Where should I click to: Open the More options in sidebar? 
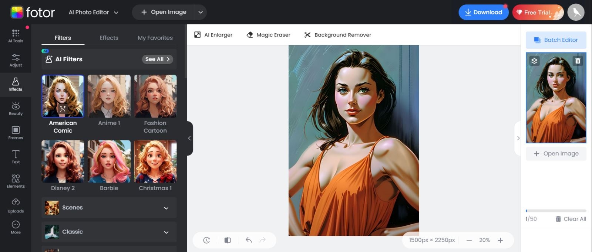click(x=16, y=228)
